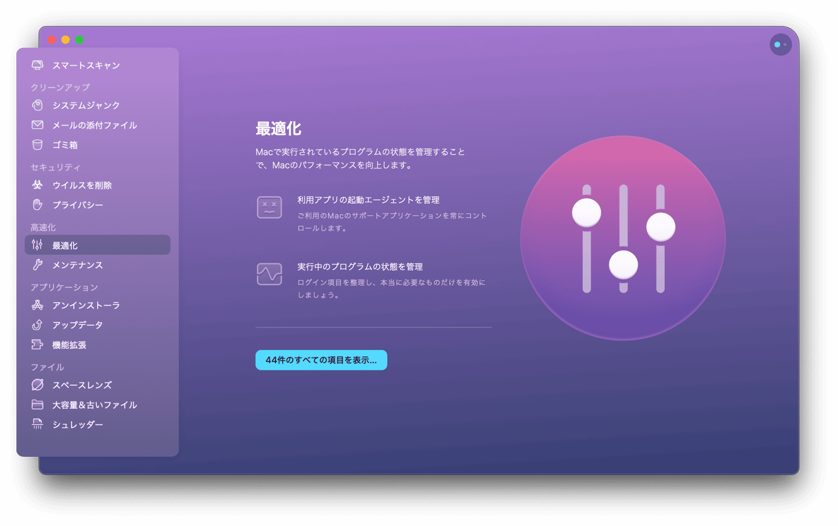Click the 最適化 label in sidebar

[65, 245]
